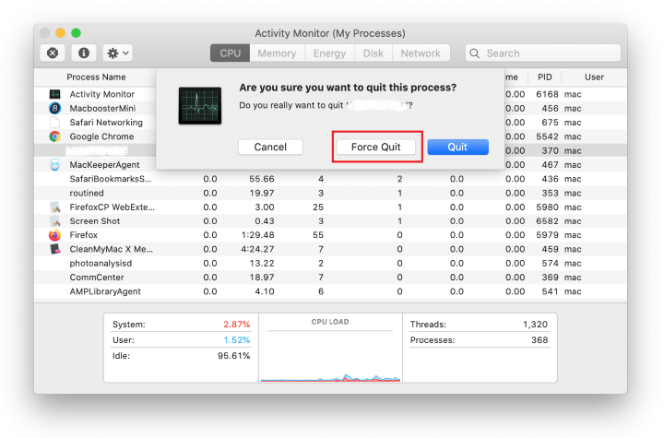Click PID 6168 cell
This screenshot has height=438, width=664.
click(x=547, y=94)
